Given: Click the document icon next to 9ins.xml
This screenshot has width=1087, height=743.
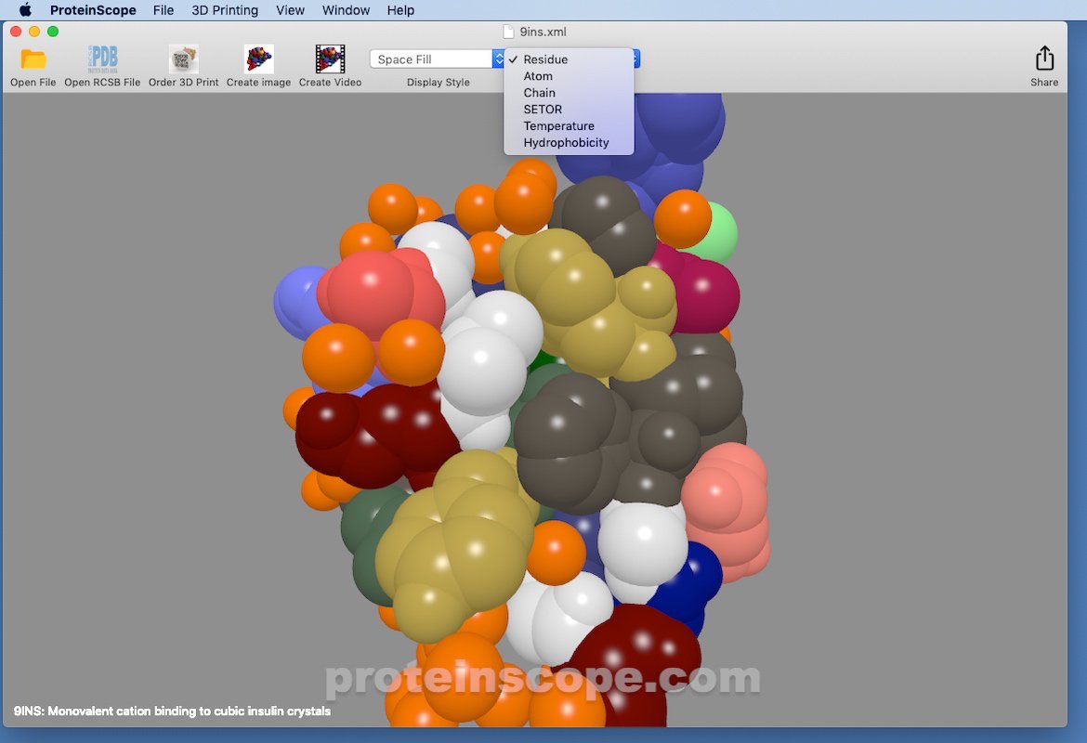Looking at the screenshot, I should tap(506, 31).
